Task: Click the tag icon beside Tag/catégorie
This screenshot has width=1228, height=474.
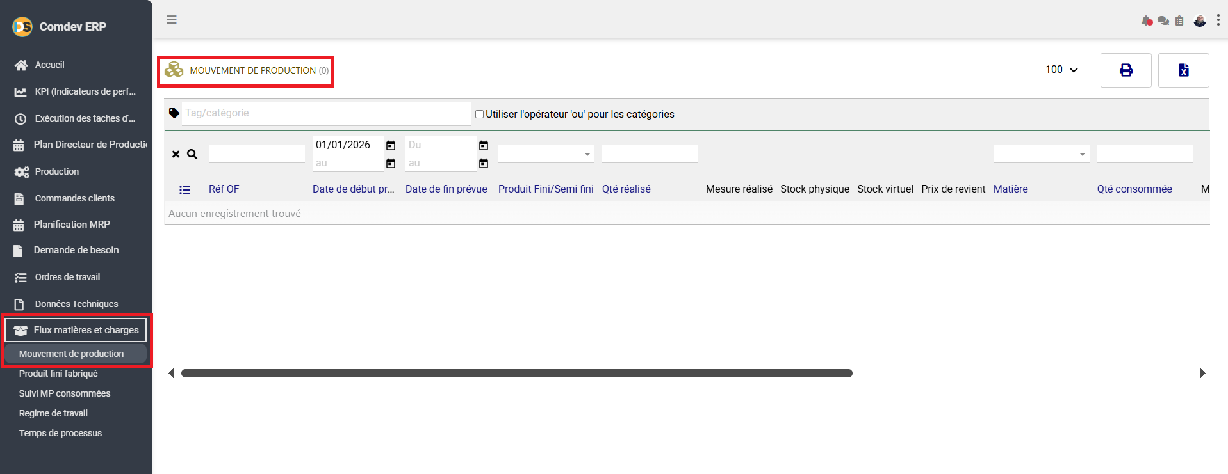Action: [174, 113]
